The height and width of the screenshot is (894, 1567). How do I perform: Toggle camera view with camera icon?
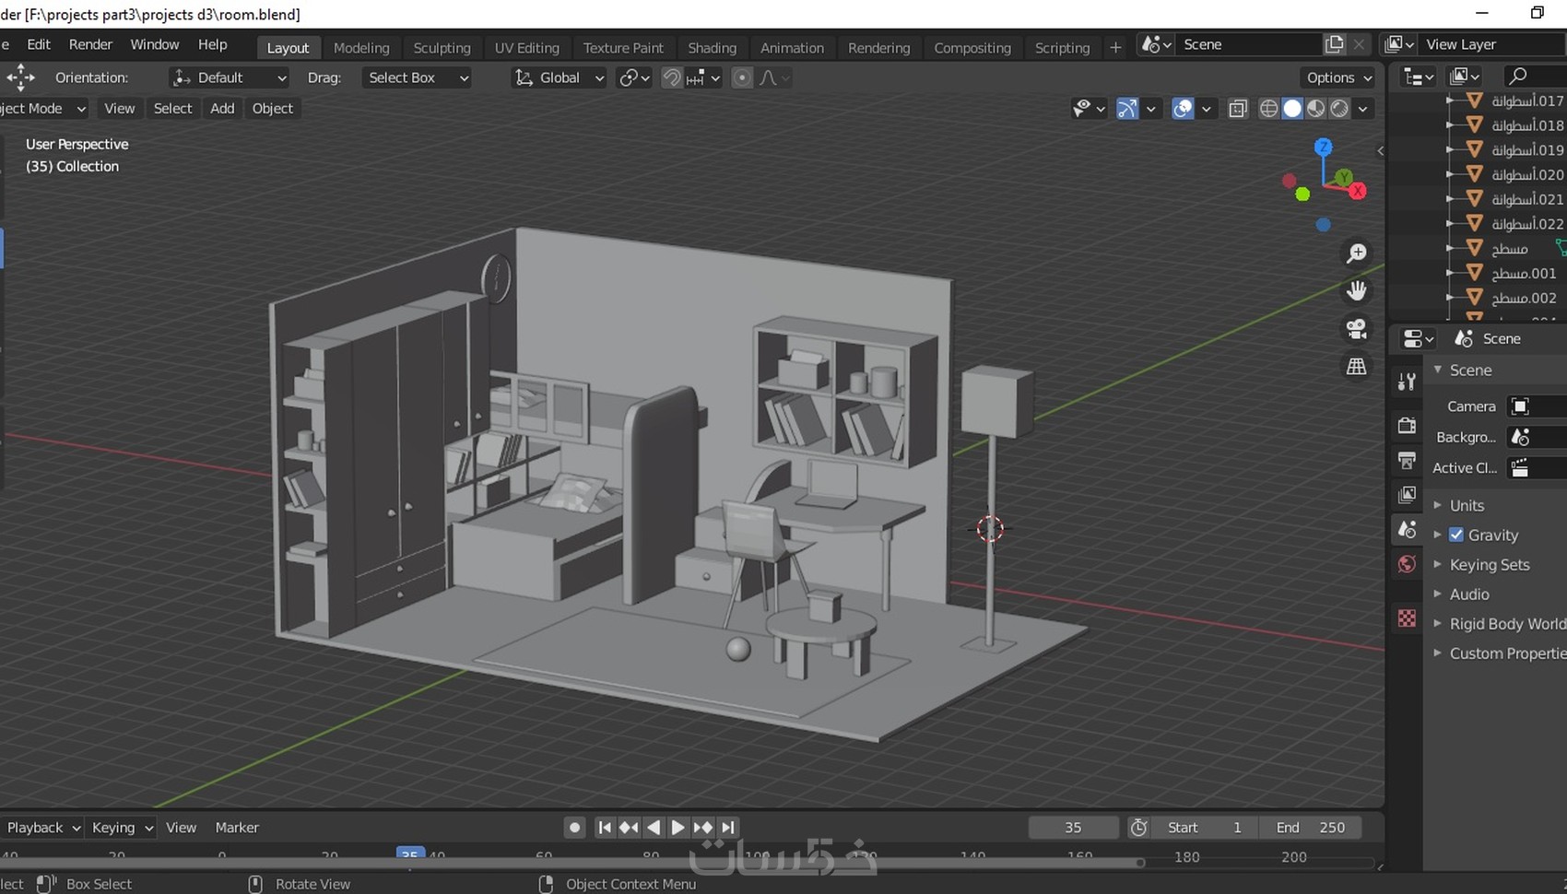tap(1356, 329)
